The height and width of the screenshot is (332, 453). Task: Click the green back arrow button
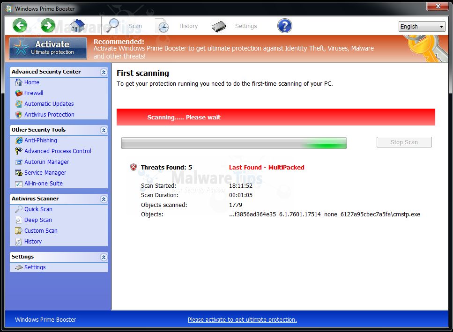point(20,25)
